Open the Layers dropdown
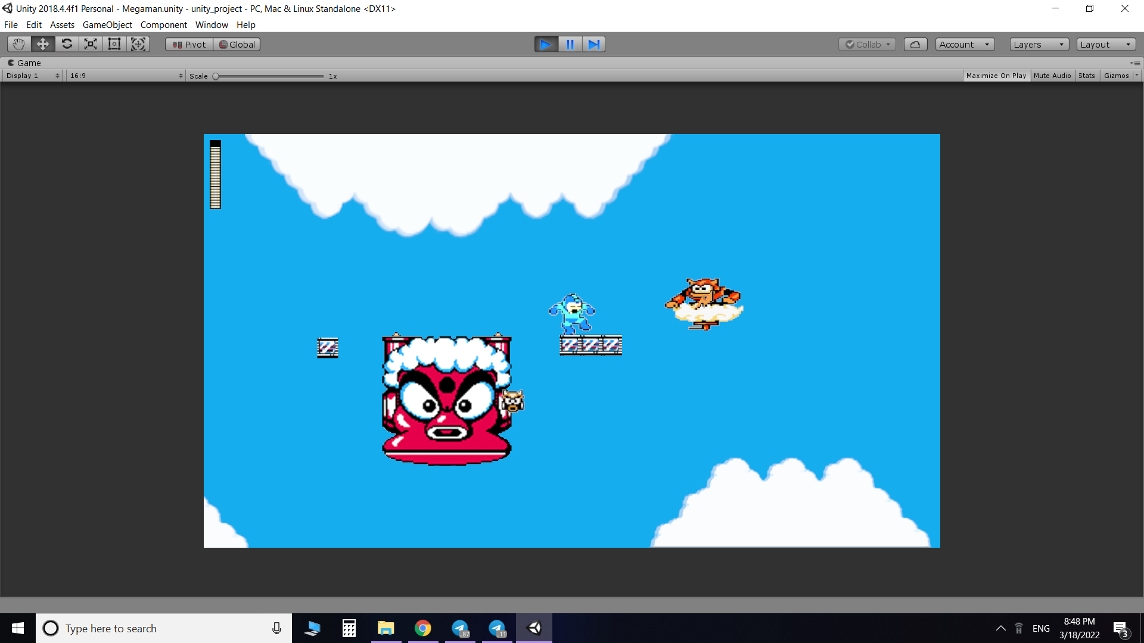The height and width of the screenshot is (643, 1144). tap(1039, 45)
